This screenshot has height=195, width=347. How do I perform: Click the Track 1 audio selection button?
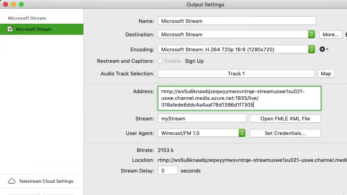(236, 74)
